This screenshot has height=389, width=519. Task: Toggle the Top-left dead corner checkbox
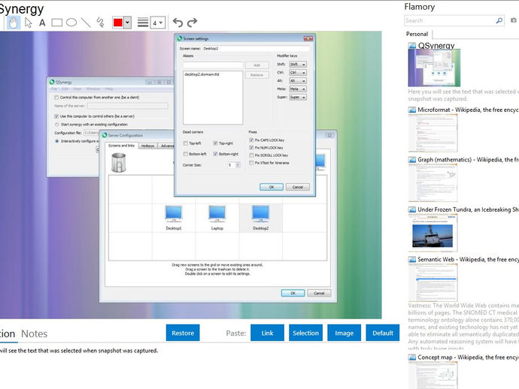(185, 143)
